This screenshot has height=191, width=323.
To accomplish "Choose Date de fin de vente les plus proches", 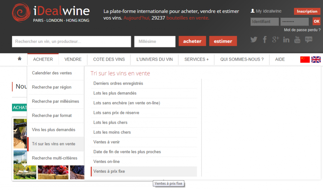I will [x=144, y=152].
